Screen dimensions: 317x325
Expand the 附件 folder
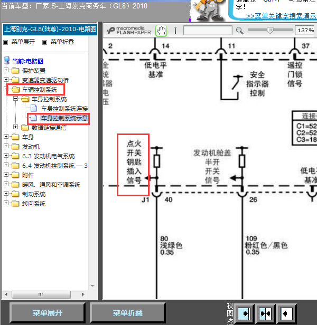click(x=6, y=175)
